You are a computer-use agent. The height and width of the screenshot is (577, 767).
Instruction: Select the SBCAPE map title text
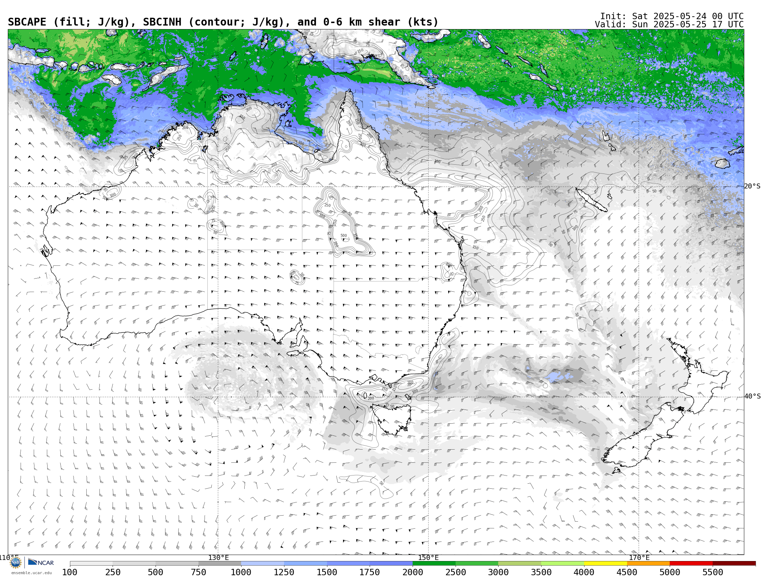[223, 22]
